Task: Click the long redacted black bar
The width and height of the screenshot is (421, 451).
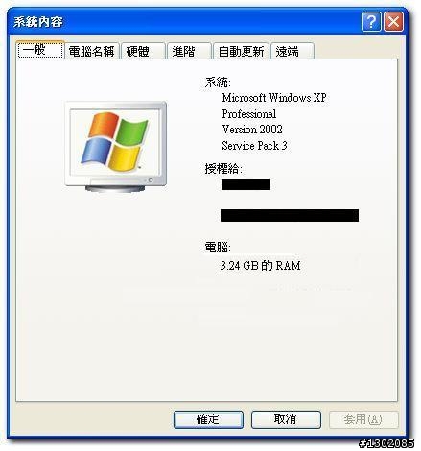Action: [x=290, y=215]
